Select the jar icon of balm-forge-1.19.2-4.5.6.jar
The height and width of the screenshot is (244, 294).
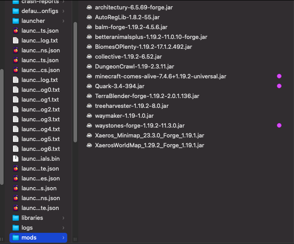(89, 27)
